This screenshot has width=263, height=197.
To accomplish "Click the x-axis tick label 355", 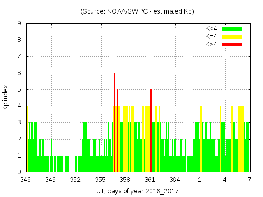I will (100, 180).
